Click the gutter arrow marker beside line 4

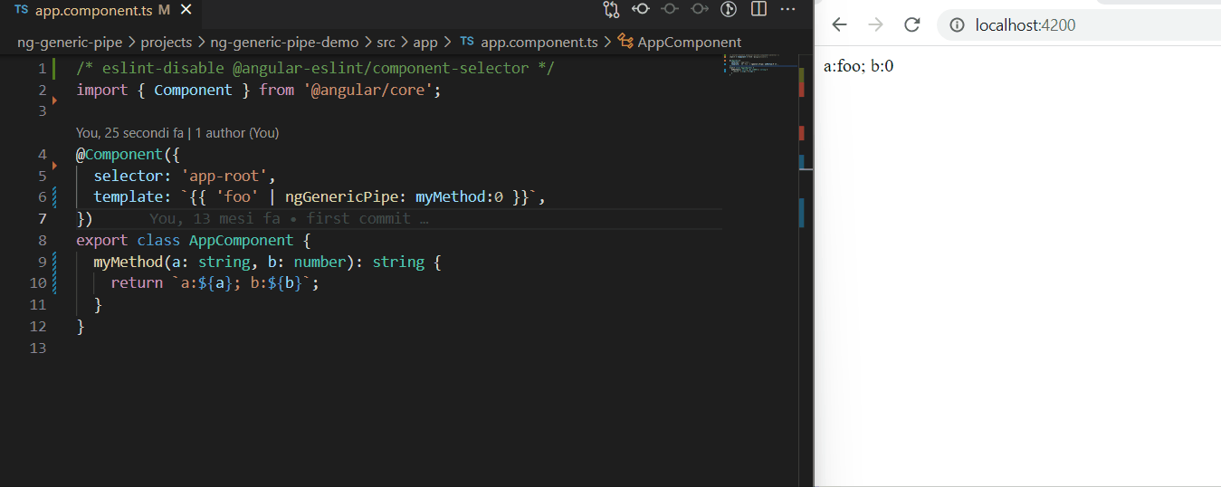point(54,164)
